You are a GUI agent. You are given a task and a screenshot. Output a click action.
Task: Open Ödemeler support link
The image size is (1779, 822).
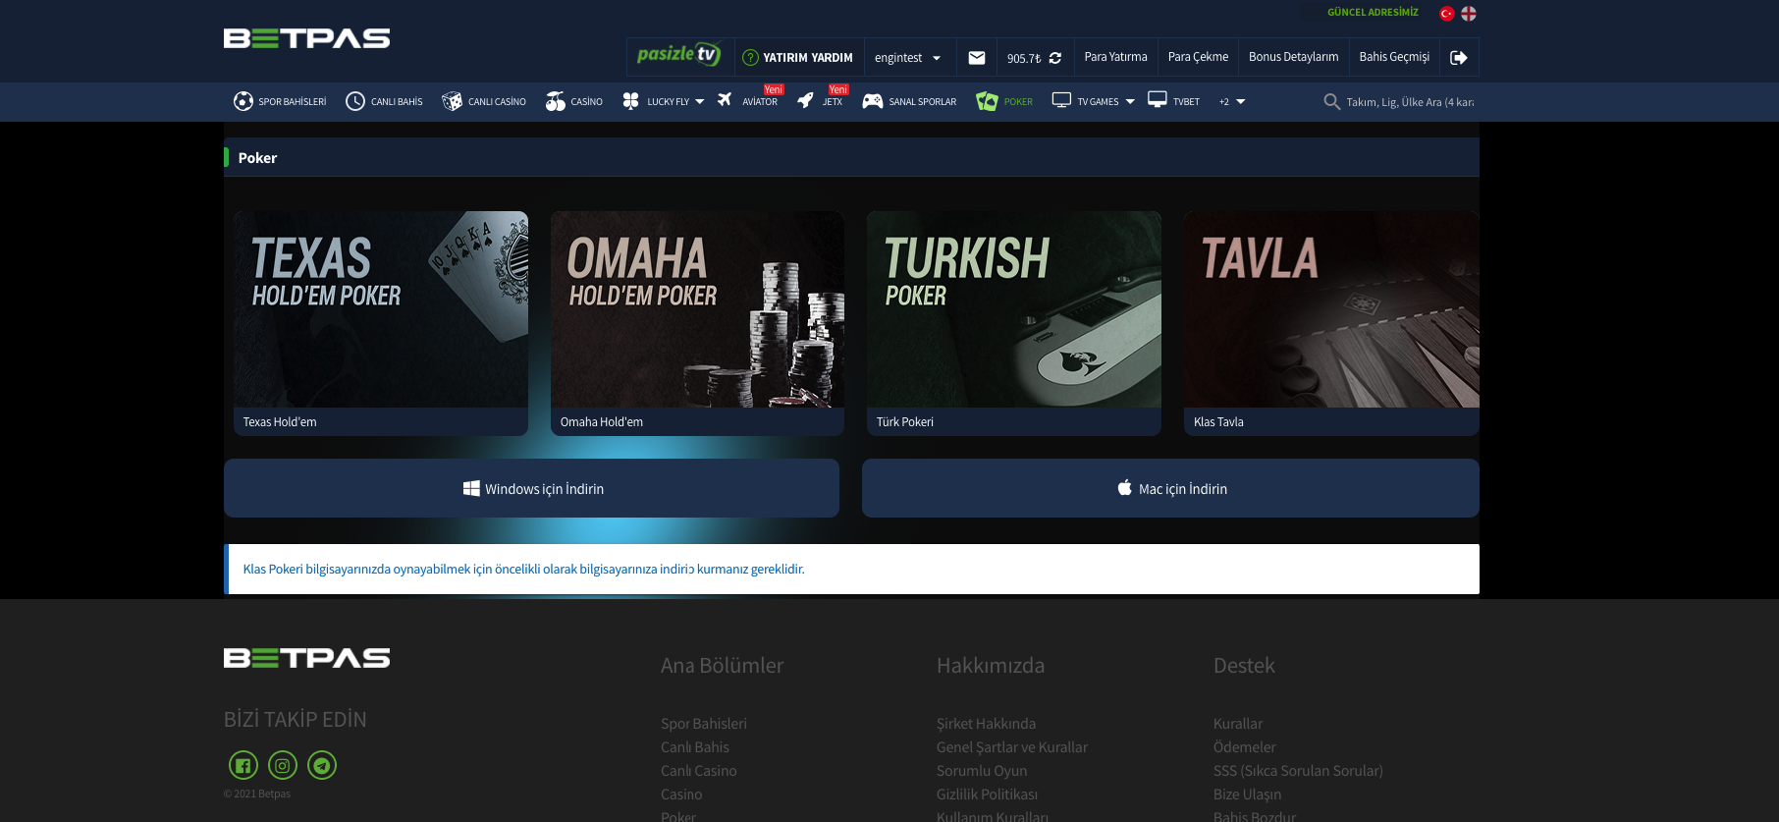(1245, 747)
